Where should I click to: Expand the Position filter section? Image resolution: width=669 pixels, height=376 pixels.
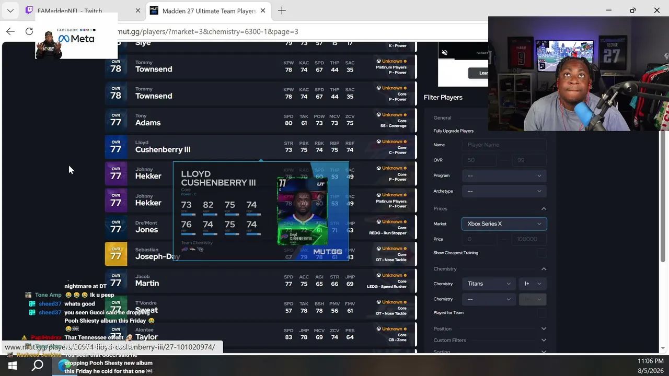coord(544,328)
